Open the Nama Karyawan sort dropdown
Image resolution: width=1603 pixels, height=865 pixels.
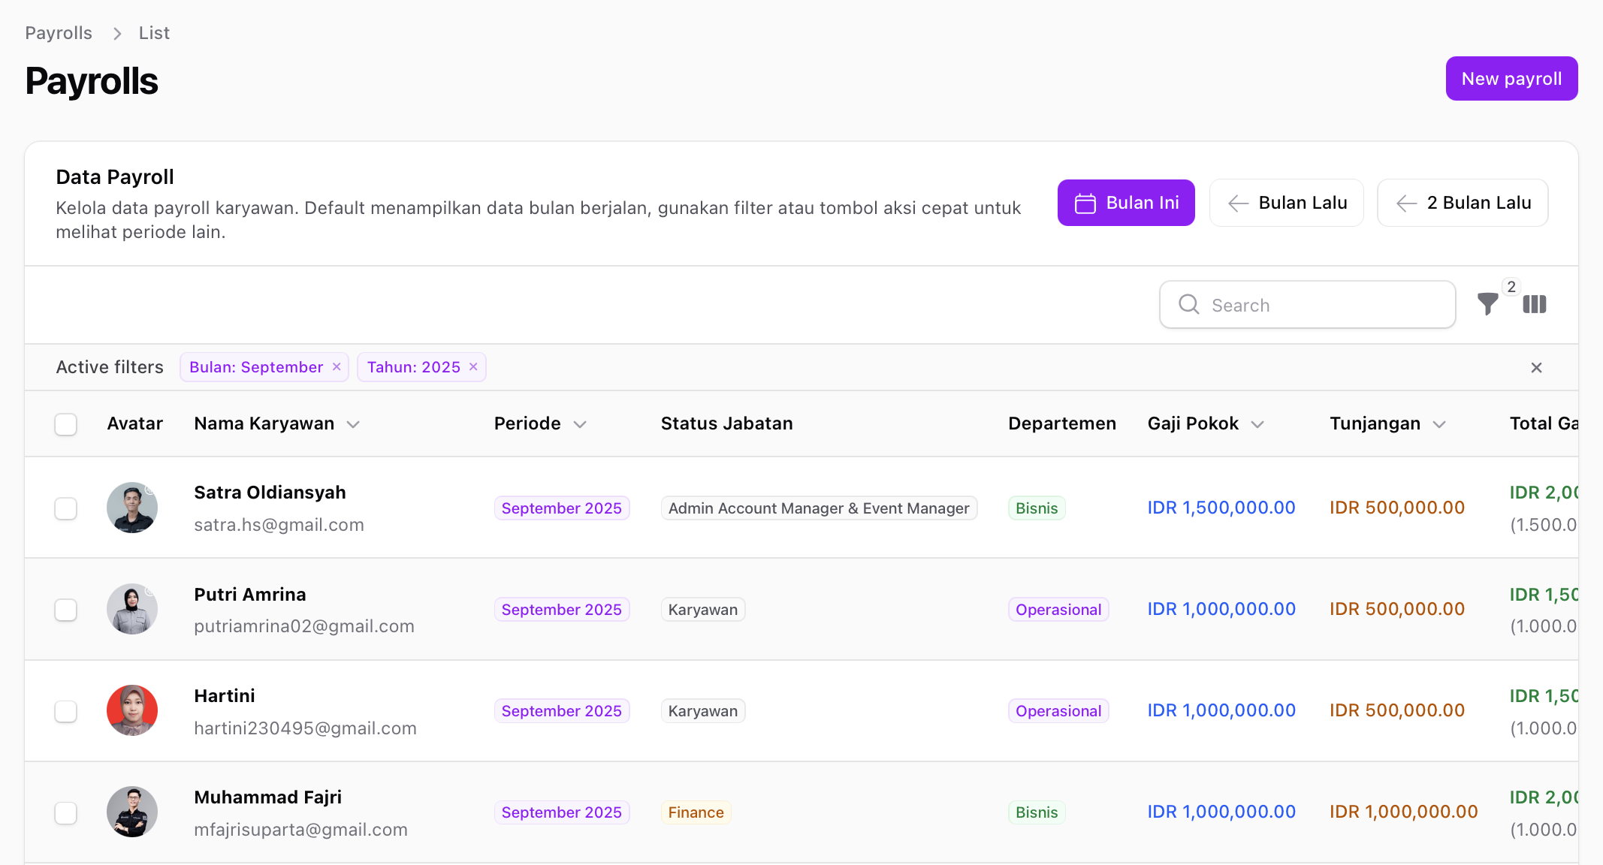tap(354, 423)
